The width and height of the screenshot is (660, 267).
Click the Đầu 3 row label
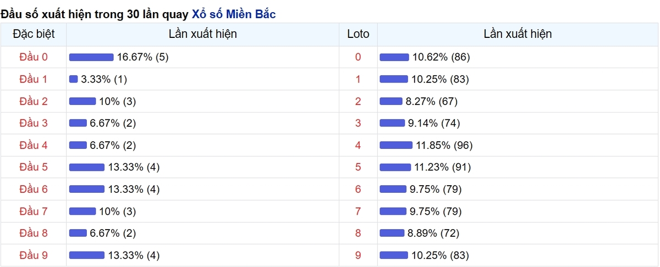point(34,123)
